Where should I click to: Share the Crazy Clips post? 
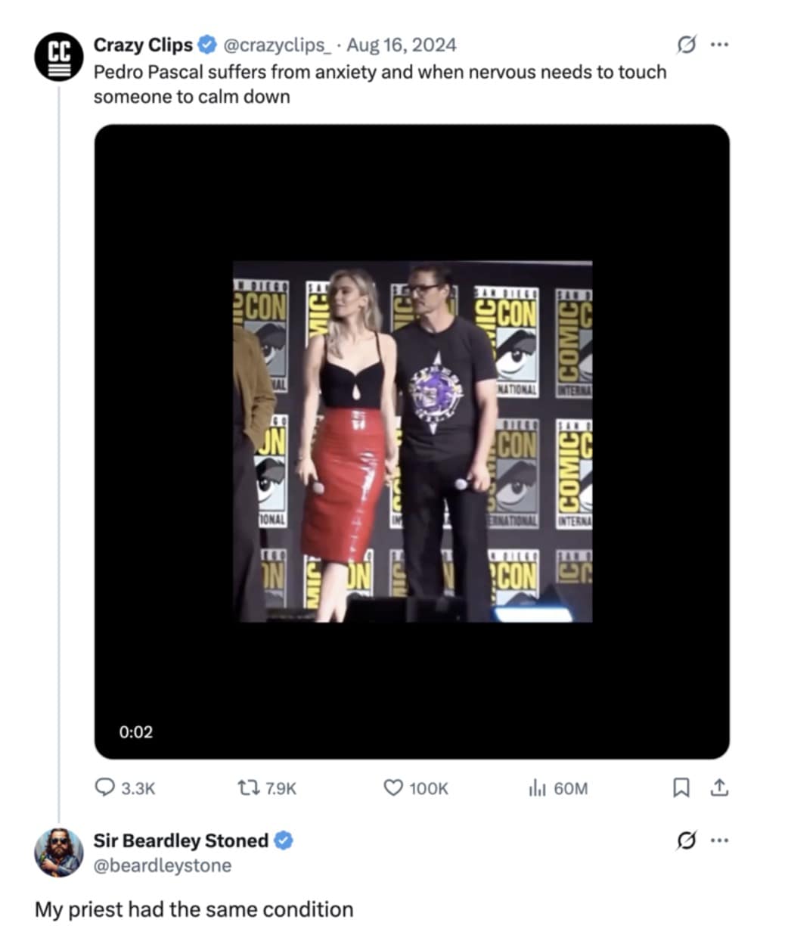tap(719, 788)
